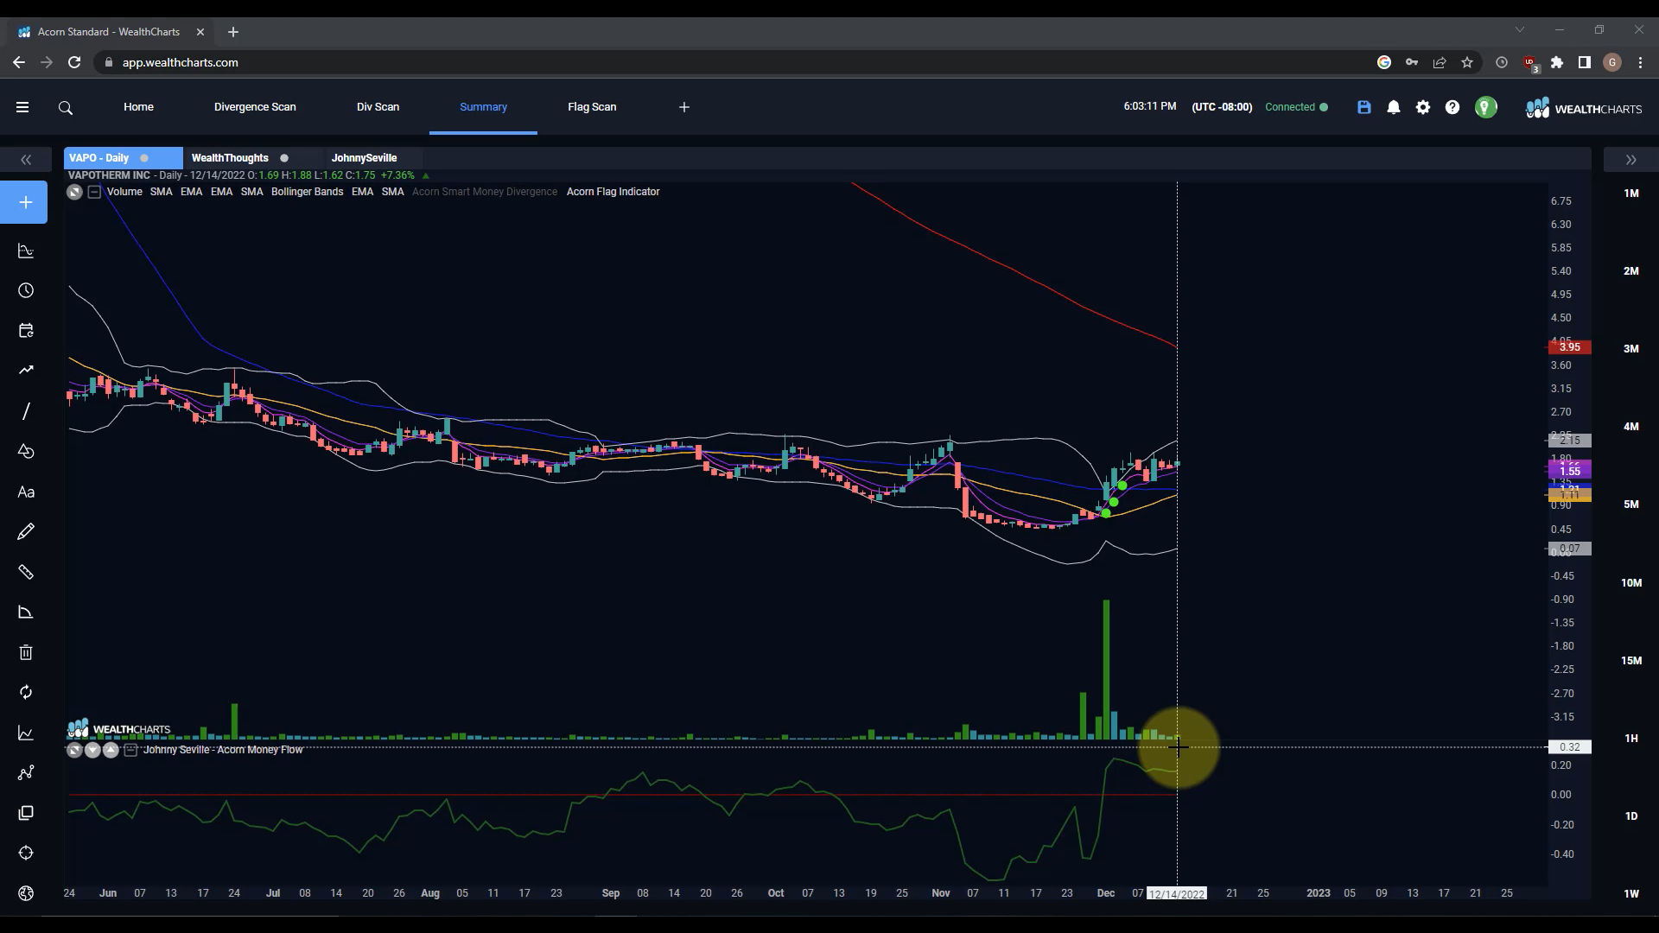Click the UTC -08:00 timezone label

pyautogui.click(x=1222, y=107)
